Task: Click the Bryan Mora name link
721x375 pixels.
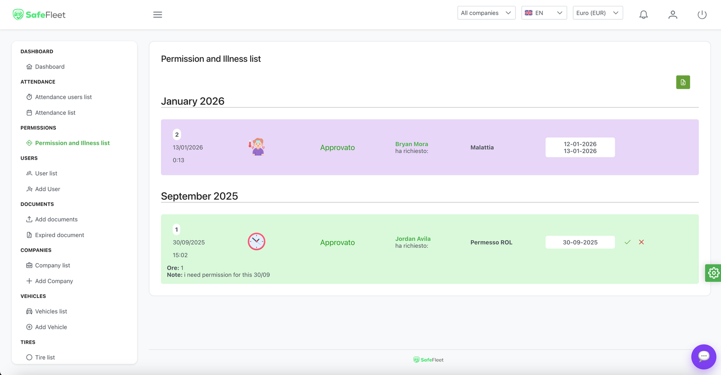Action: [411, 144]
